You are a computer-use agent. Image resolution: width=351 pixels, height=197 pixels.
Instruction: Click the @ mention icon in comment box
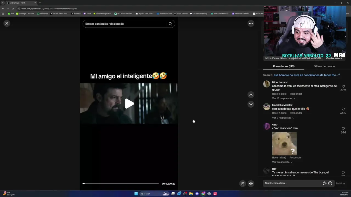(324, 183)
